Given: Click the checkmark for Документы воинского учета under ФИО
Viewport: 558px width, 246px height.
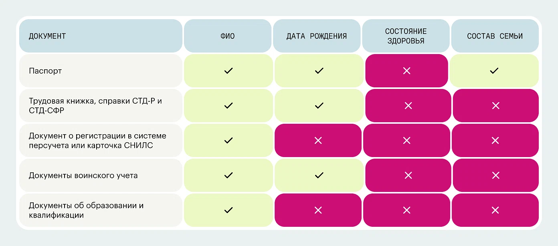Looking at the screenshot, I should [228, 175].
